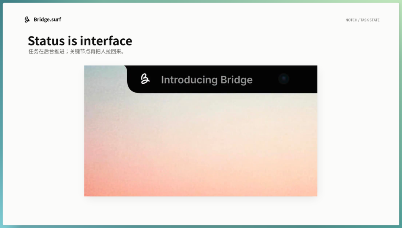
Task: Select the NOTCH breadcrumb label
Action: click(x=351, y=20)
